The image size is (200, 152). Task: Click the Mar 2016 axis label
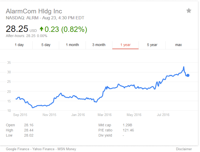pos(105,115)
